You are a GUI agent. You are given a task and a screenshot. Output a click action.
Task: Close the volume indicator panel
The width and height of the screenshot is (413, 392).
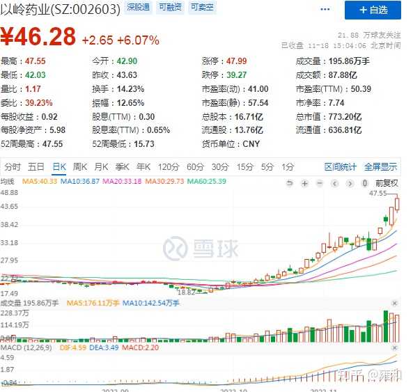[395, 304]
